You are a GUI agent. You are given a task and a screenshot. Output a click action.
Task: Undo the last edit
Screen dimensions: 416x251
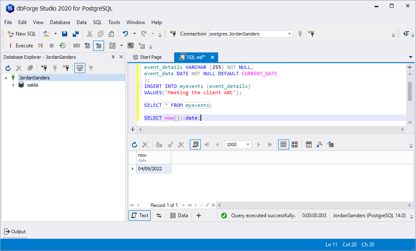pos(125,33)
